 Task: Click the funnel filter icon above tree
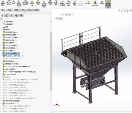[x=2, y=19]
